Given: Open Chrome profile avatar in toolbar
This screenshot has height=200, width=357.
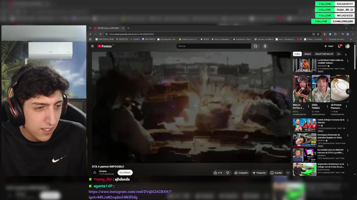Looking at the screenshot, I should pos(348,34).
